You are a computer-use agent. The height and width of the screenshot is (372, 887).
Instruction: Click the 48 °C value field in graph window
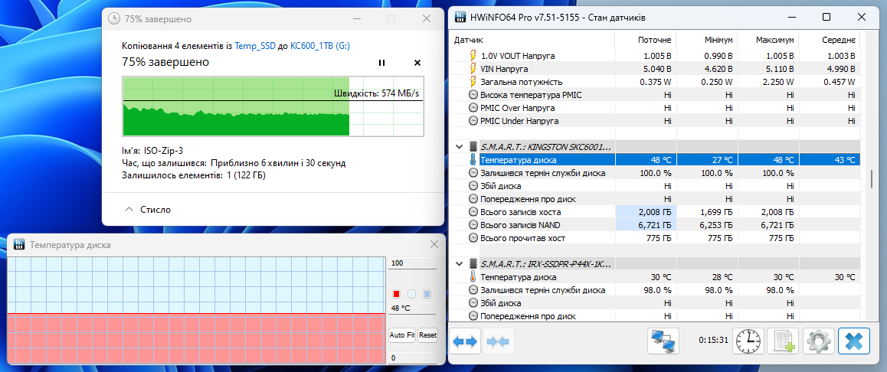pyautogui.click(x=412, y=308)
